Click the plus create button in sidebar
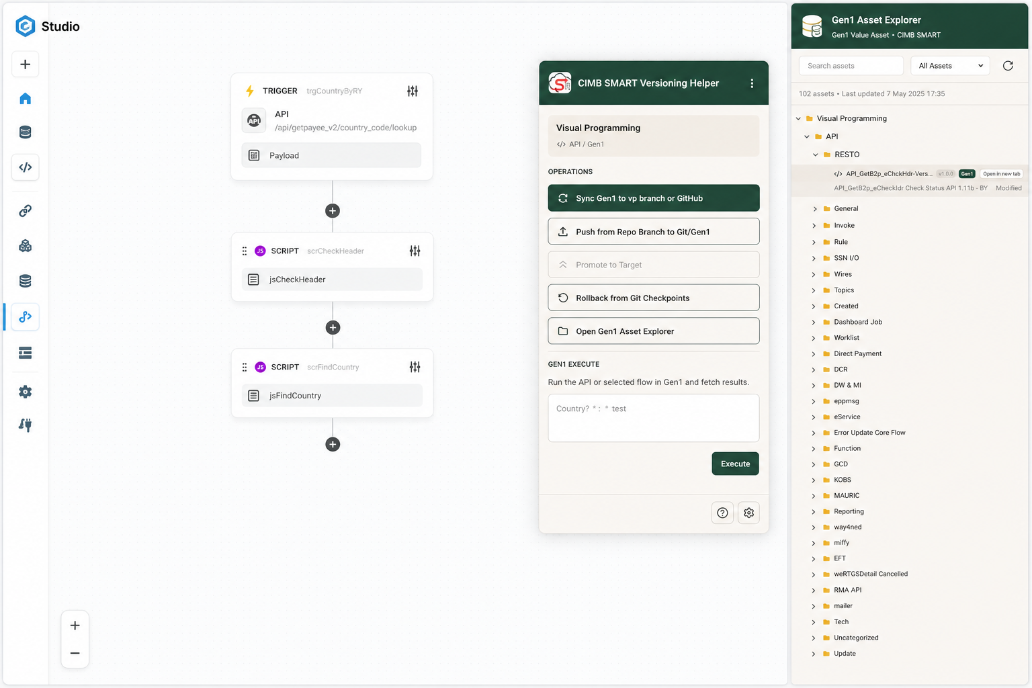 [x=25, y=64]
